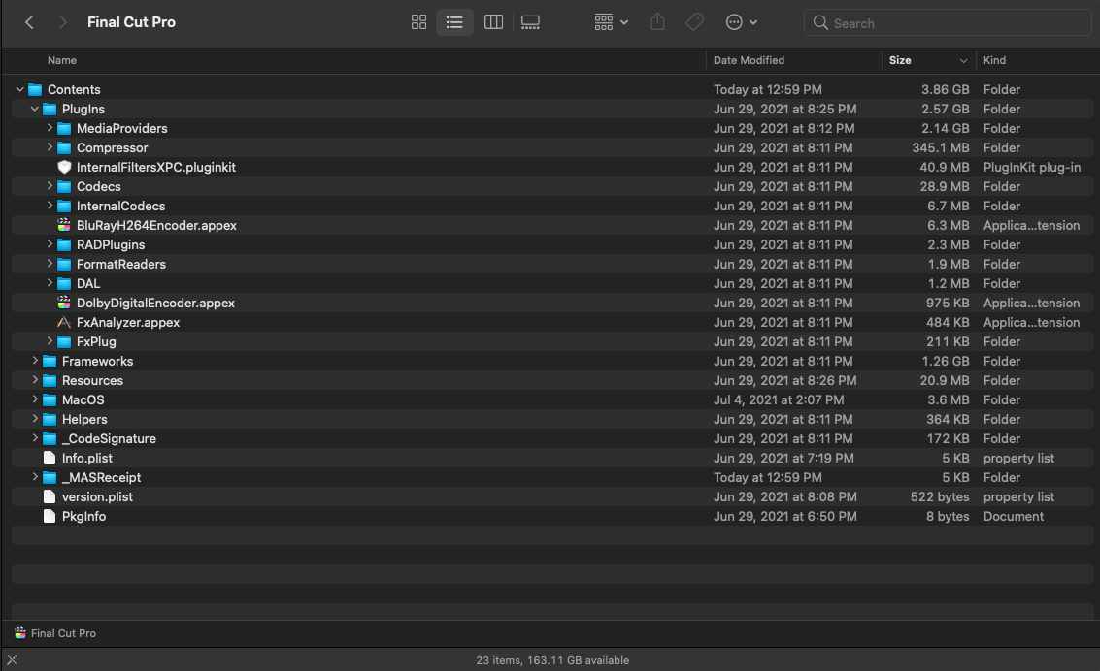This screenshot has height=671, width=1100.
Task: Select the _MASReceipt folder name
Action: click(x=101, y=477)
